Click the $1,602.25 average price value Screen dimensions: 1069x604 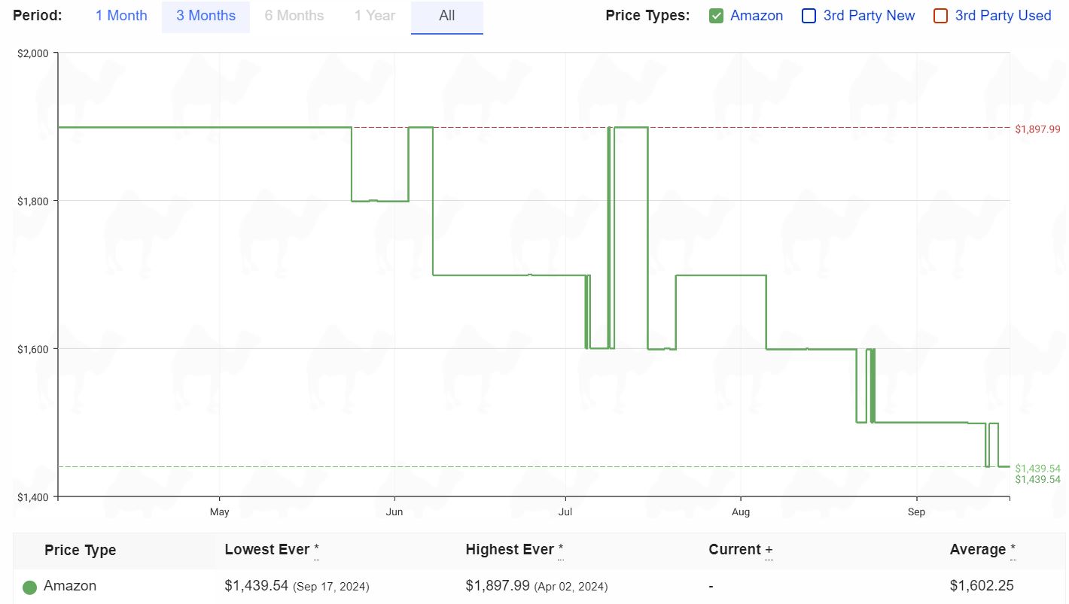(x=982, y=586)
